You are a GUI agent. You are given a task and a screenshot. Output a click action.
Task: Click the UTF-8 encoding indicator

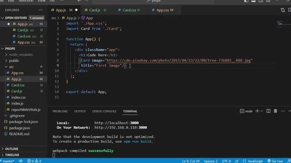[x=226, y=161]
